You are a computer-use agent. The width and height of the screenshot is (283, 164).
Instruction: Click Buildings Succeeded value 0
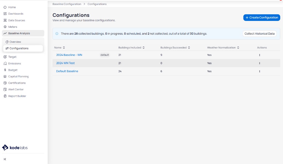[161, 63]
